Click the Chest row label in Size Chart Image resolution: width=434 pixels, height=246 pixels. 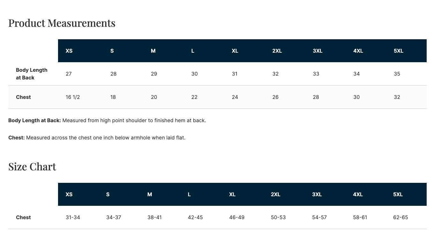point(23,217)
